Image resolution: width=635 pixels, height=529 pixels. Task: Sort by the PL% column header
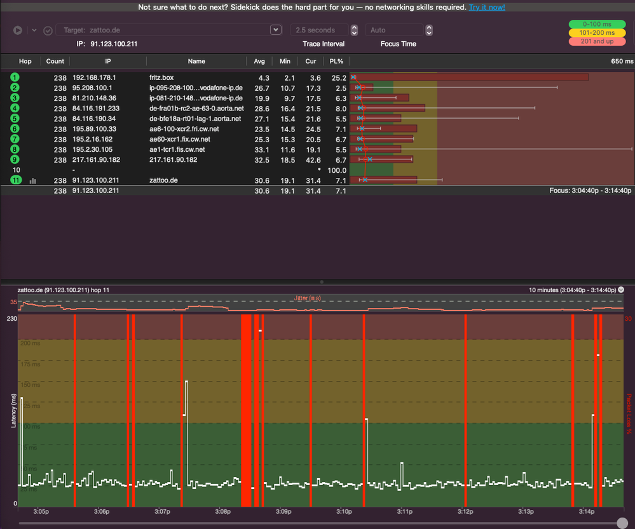337,62
